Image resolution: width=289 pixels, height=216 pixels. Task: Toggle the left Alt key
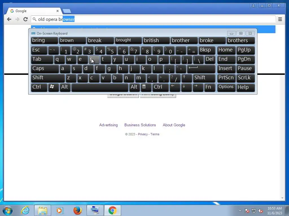click(x=65, y=88)
